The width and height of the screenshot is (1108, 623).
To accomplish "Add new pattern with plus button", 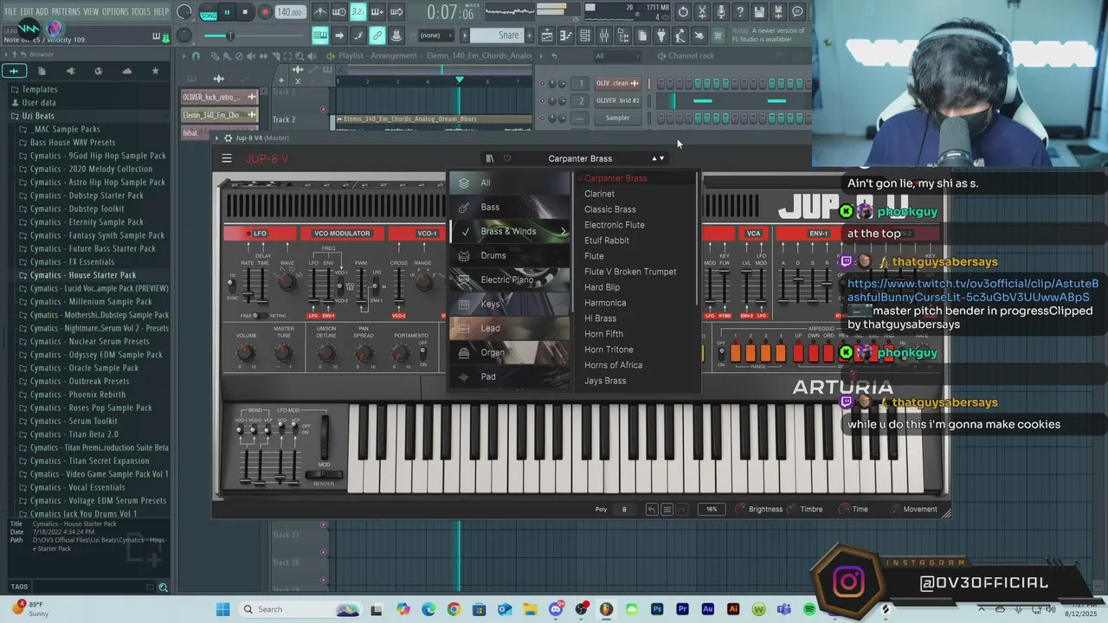I will pyautogui.click(x=530, y=35).
